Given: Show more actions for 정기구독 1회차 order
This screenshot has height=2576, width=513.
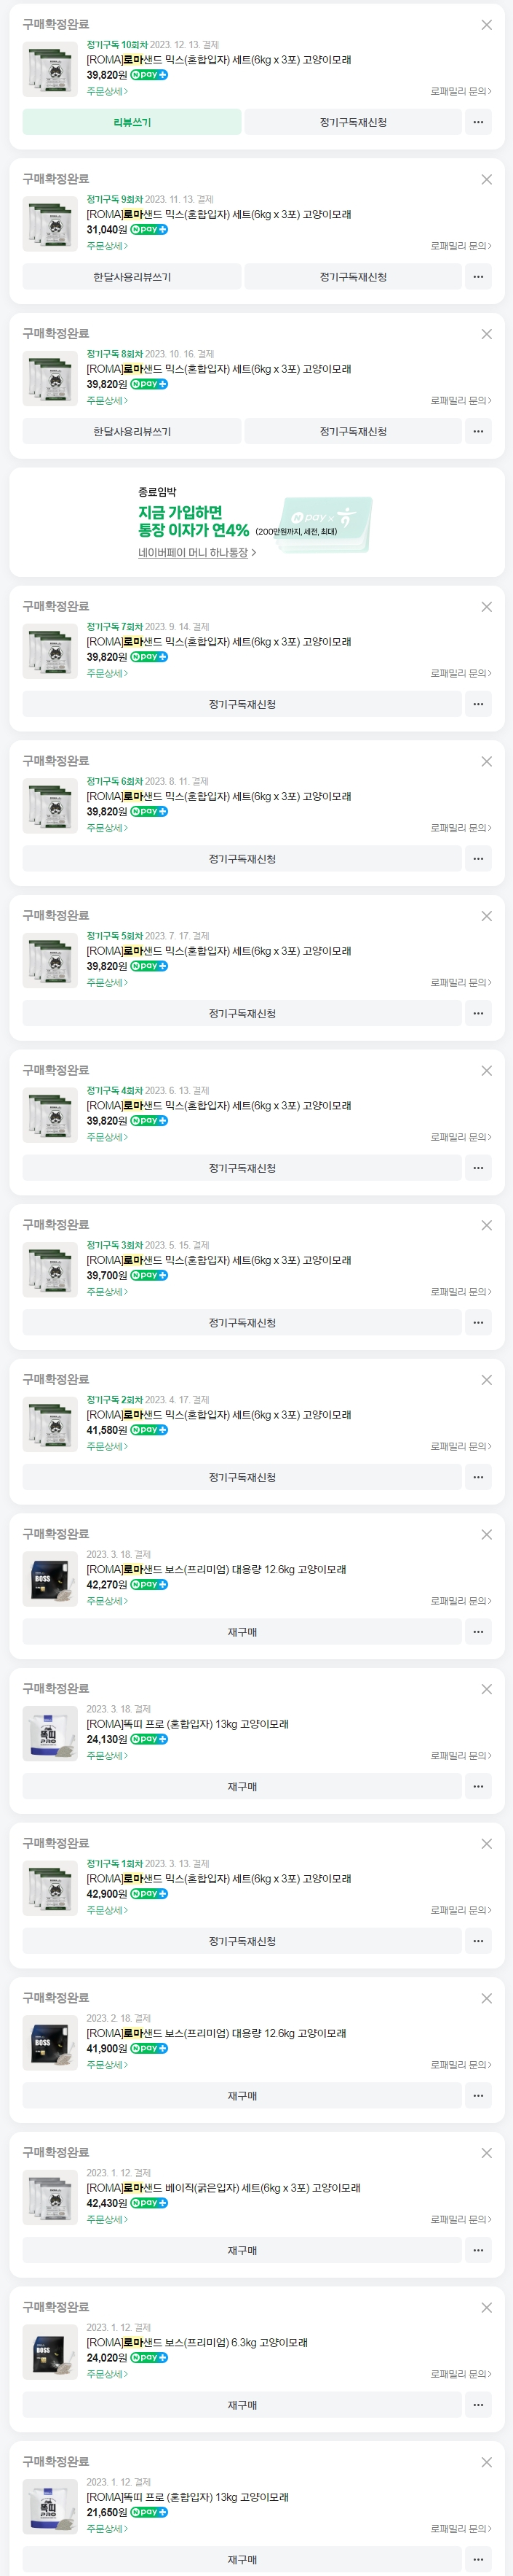Looking at the screenshot, I should [x=478, y=1941].
